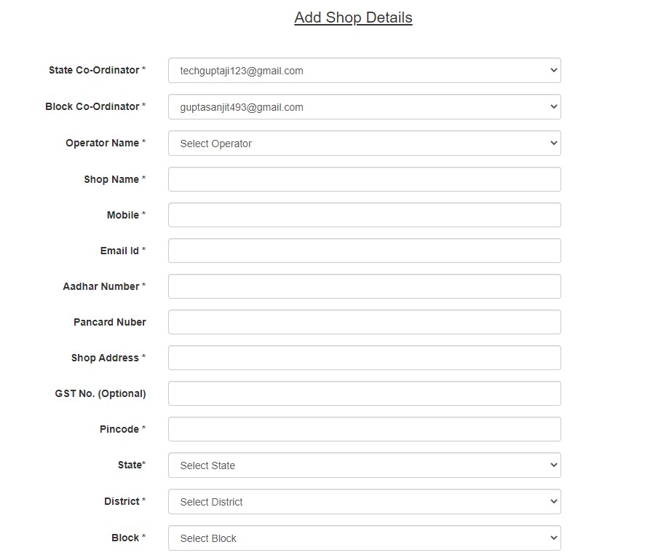Select the Shop Address text box

coord(365,358)
